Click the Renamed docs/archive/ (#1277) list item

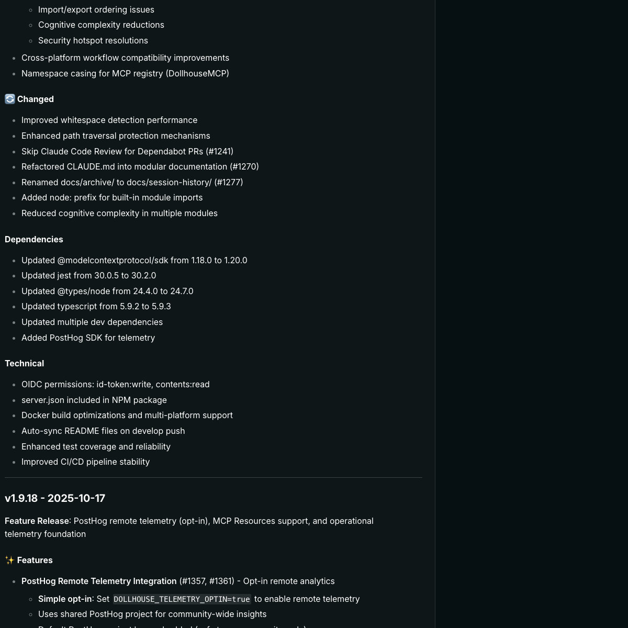132,182
